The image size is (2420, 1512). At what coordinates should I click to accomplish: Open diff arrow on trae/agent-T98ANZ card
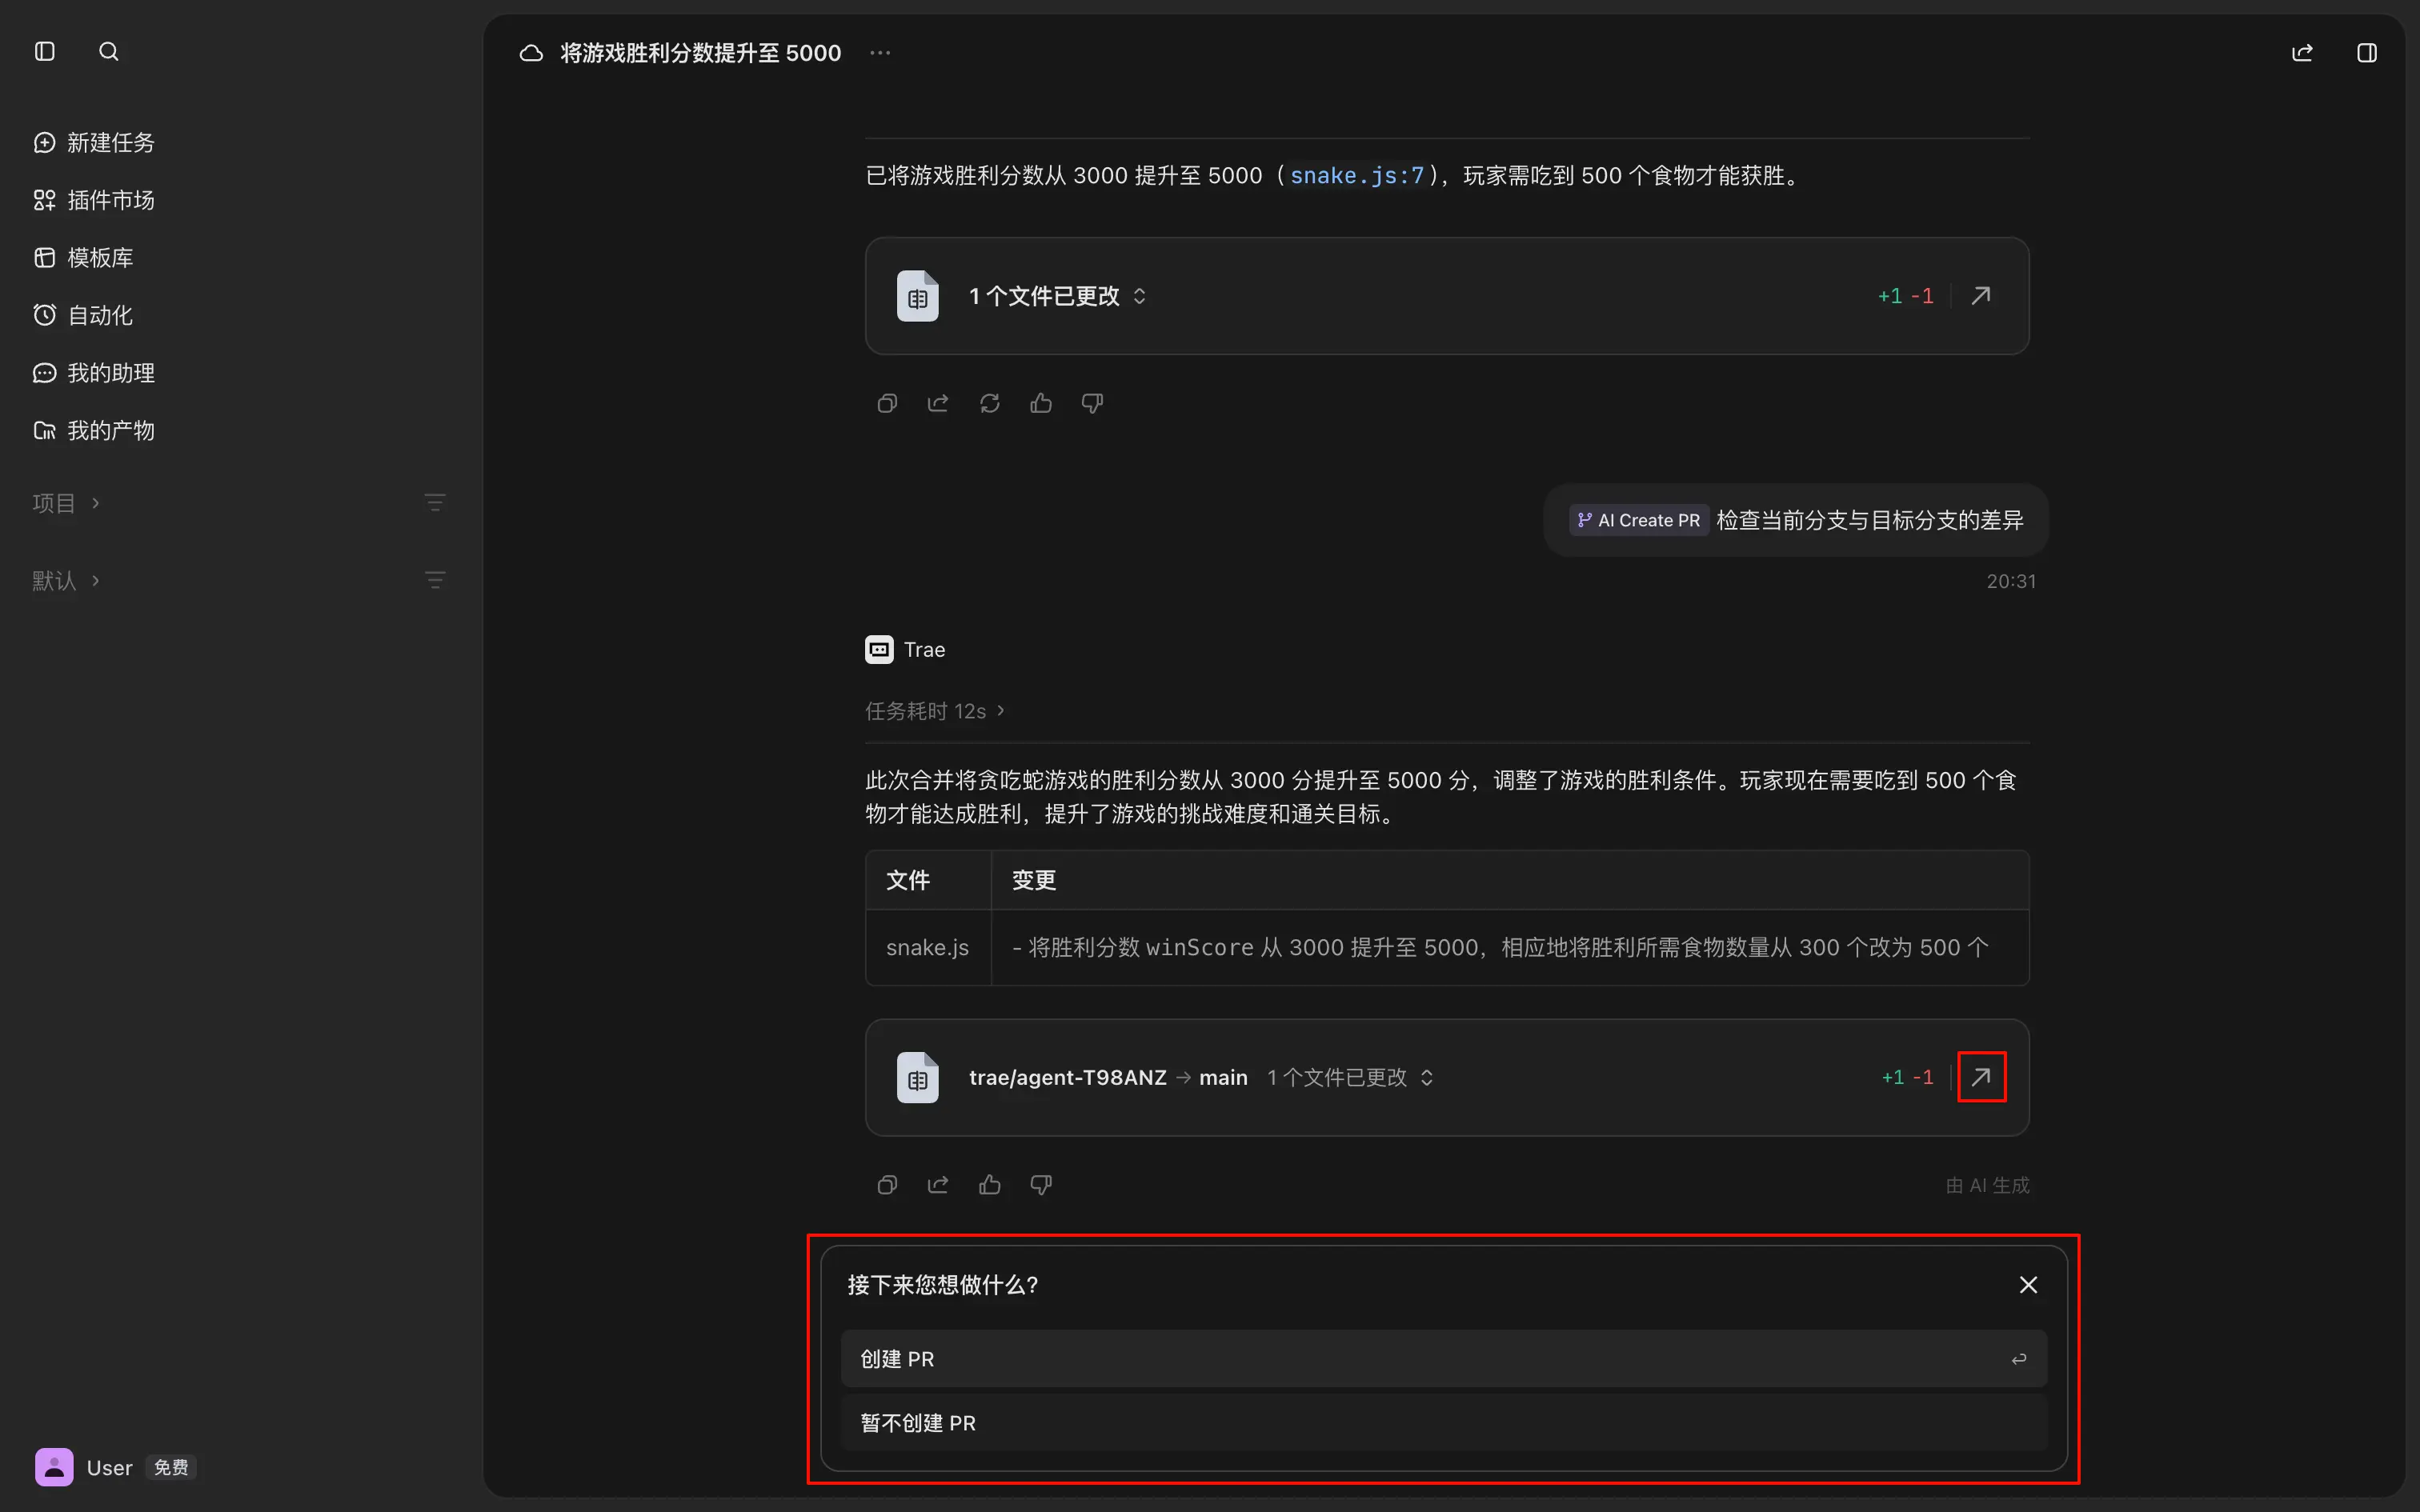1980,1077
